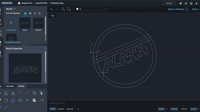Click Open in Desktop link
The width and height of the screenshot is (200, 112).
176,9
